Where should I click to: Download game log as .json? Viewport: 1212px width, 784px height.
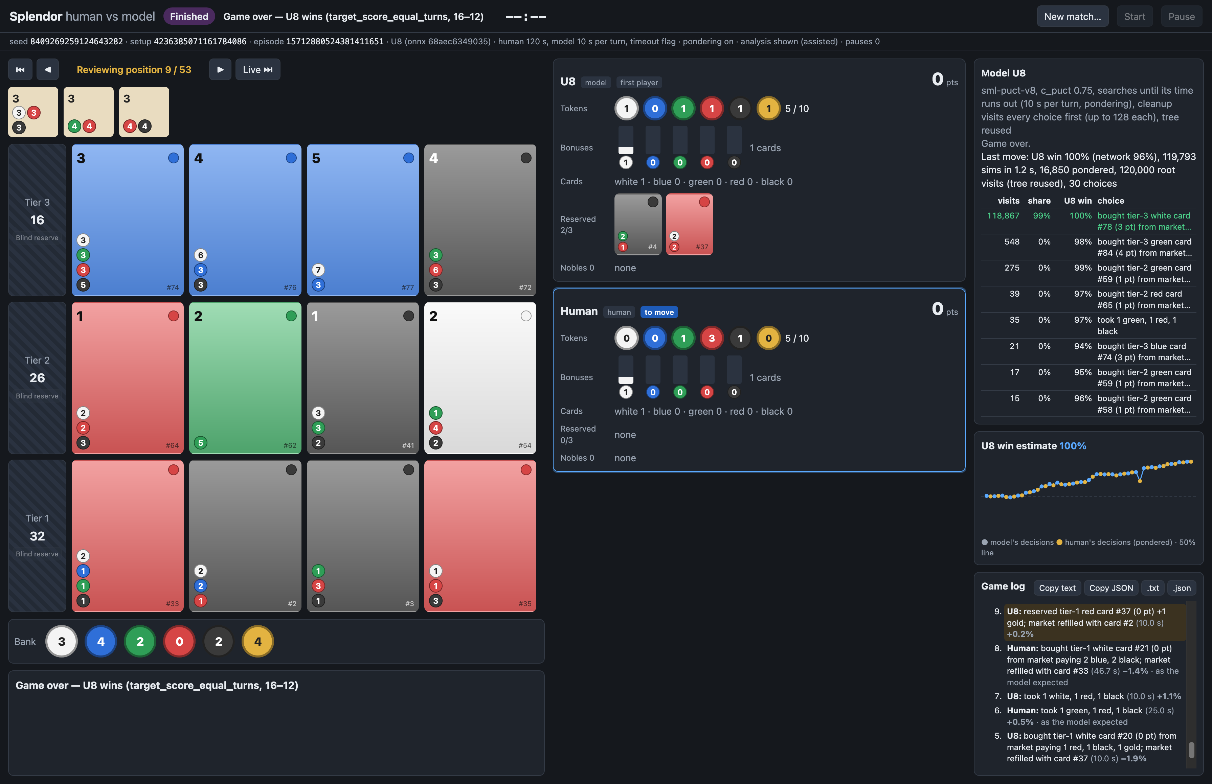[x=1182, y=588]
